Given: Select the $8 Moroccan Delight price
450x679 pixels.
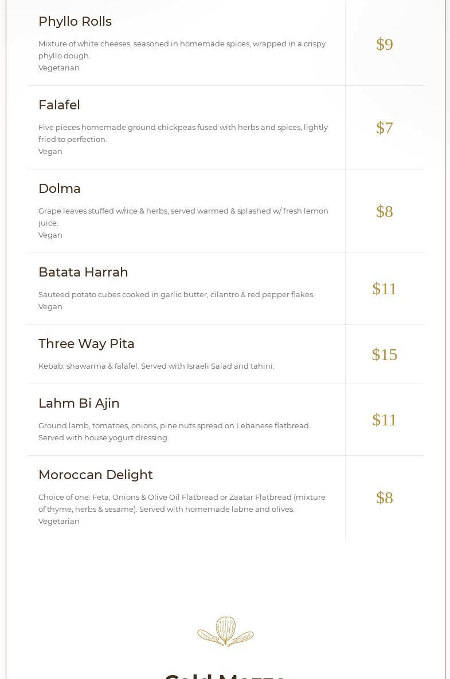Looking at the screenshot, I should coord(385,498).
